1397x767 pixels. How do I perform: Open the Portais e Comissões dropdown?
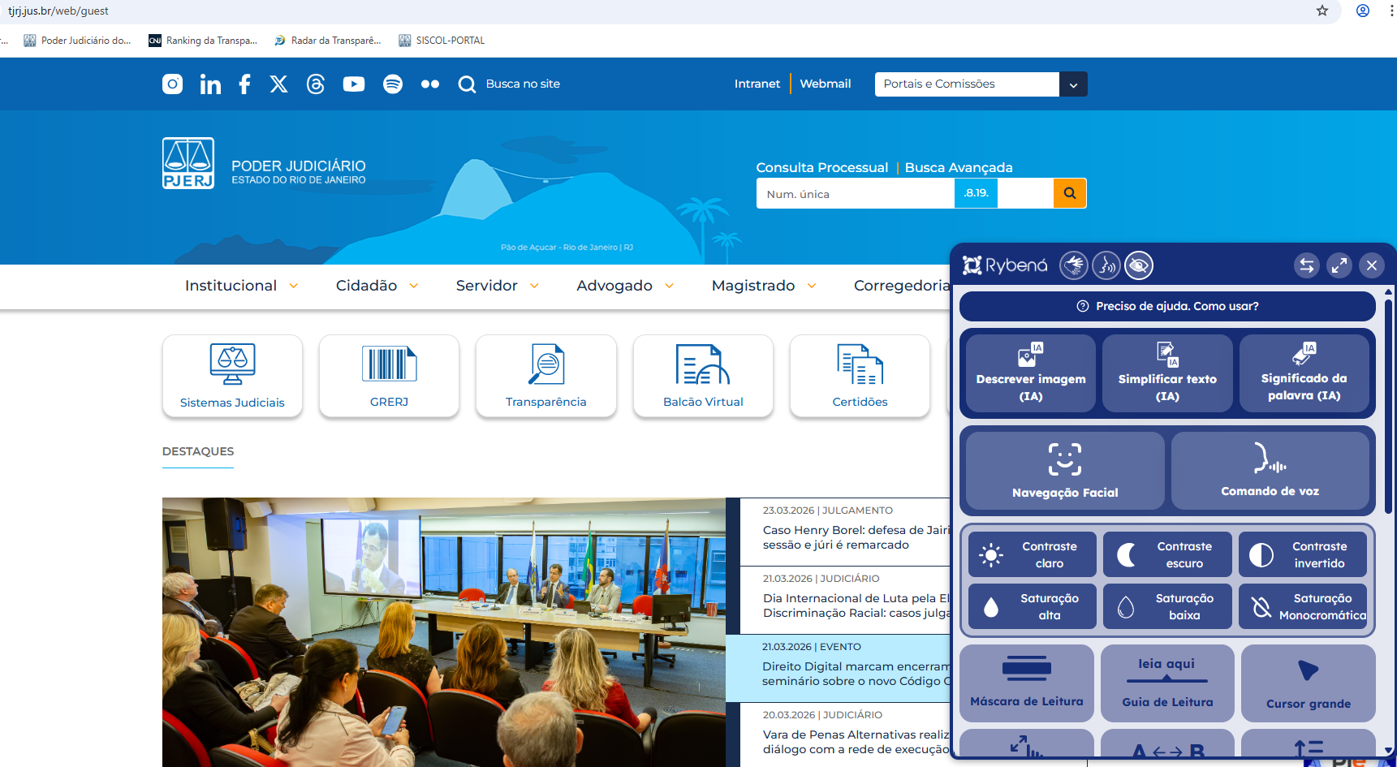[980, 84]
